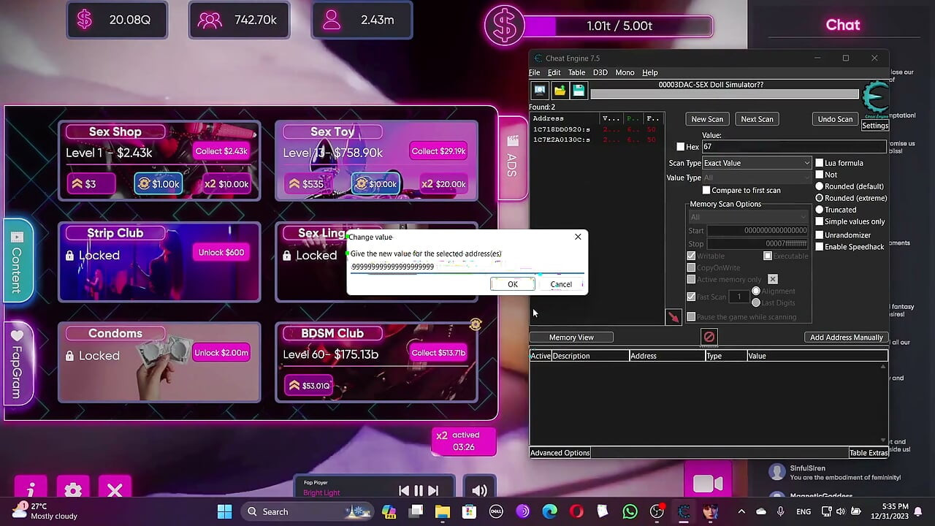Unlock Strip Club for $600
The height and width of the screenshot is (526, 935).
point(221,253)
